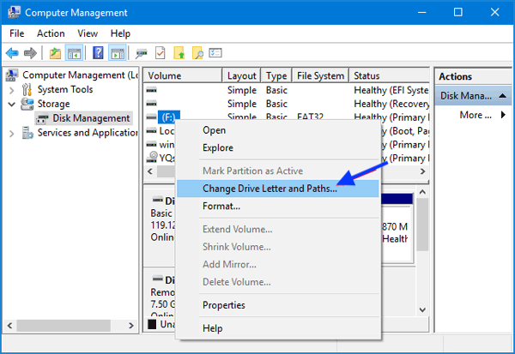Toggle the Show/Hide Console Tree icon
This screenshot has height=354, width=515.
tap(74, 53)
